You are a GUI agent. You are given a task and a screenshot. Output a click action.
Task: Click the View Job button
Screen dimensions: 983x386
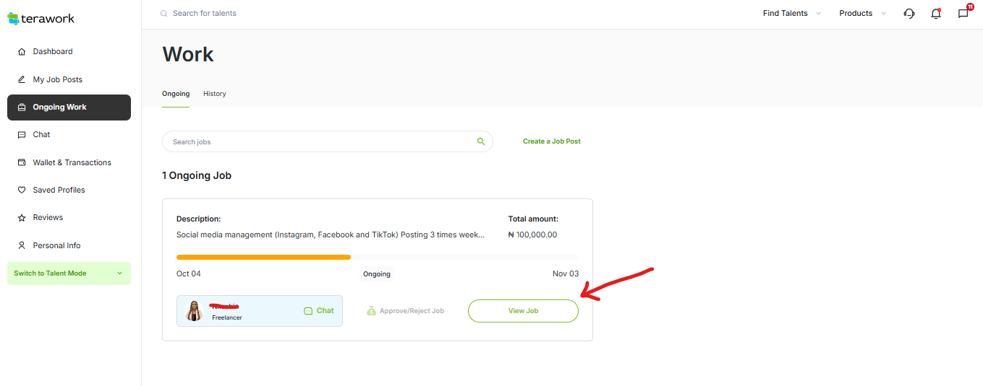pyautogui.click(x=523, y=311)
